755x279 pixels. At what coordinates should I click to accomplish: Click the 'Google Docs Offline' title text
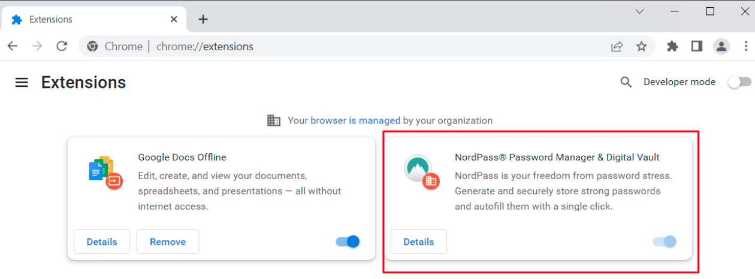pos(182,157)
